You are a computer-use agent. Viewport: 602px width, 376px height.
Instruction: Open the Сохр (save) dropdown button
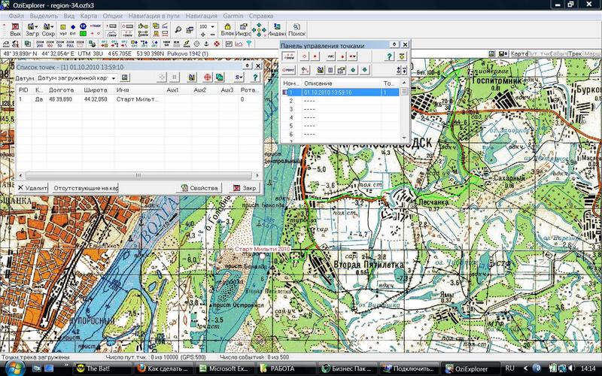coord(48,29)
